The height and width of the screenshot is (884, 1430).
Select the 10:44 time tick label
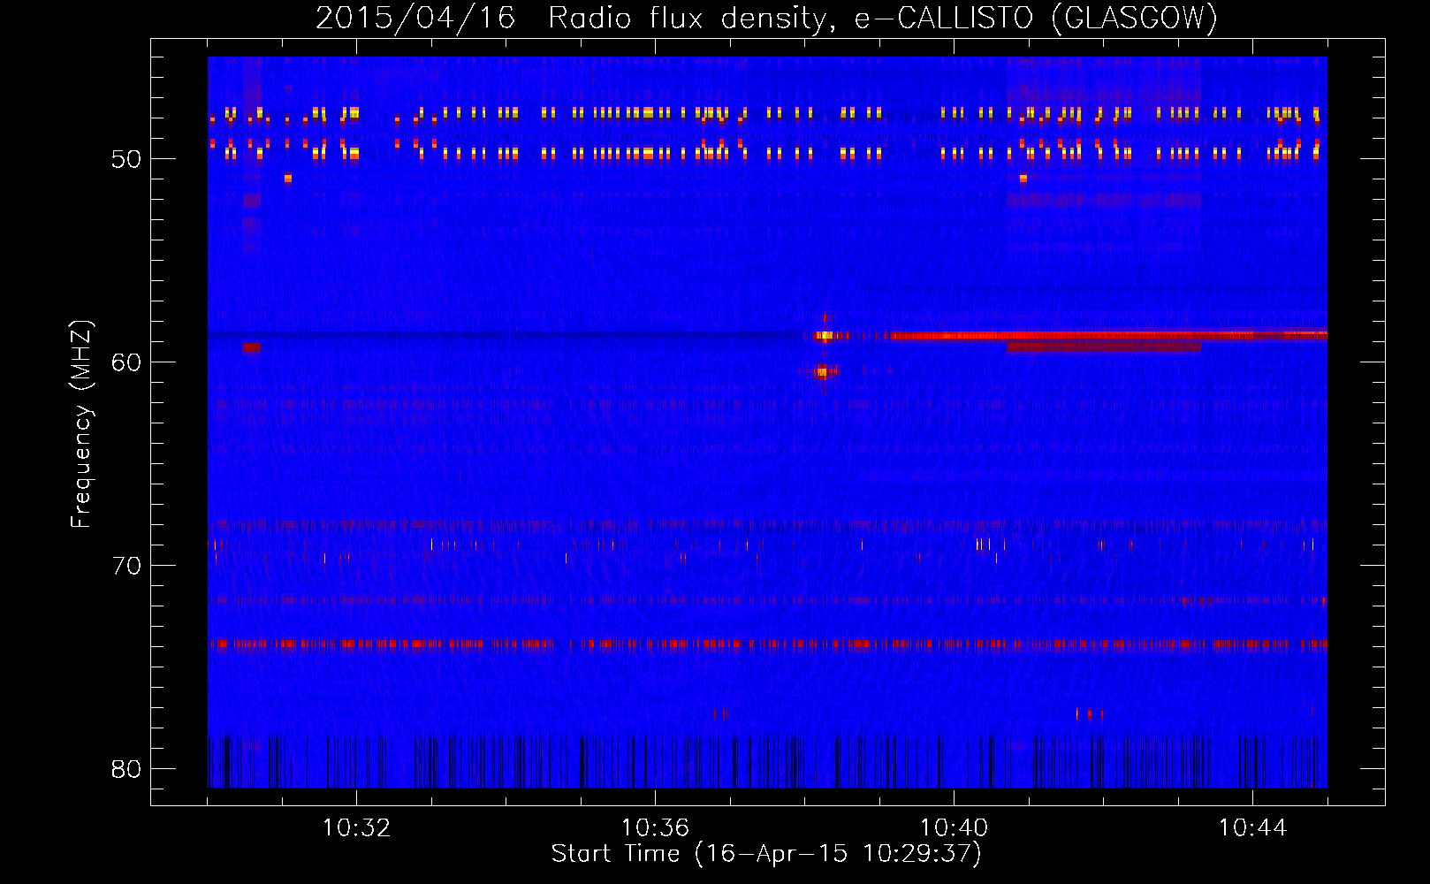pyautogui.click(x=1252, y=828)
